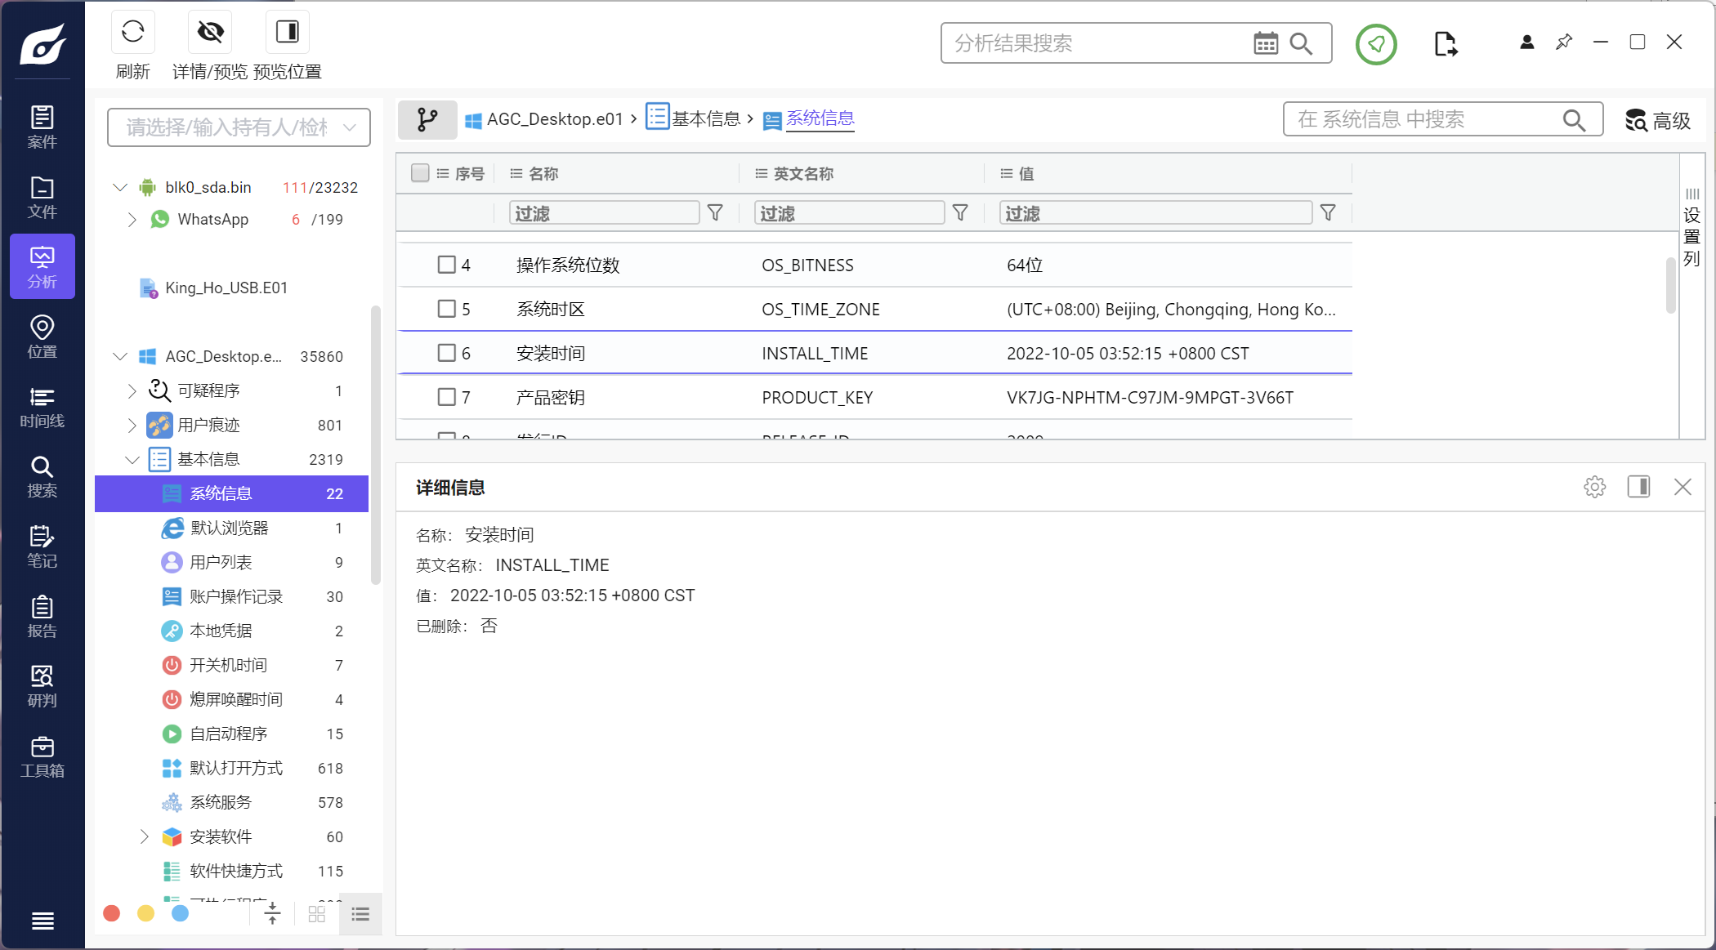Check the box for row 5 系统时区
Screen dimensions: 1716x950
coord(446,309)
